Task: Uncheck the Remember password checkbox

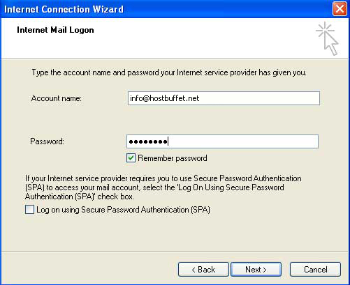Action: [131, 158]
